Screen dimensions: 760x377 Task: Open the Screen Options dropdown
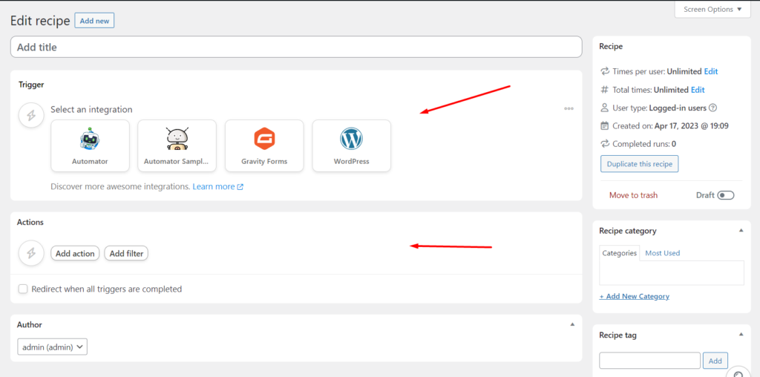(x=712, y=10)
